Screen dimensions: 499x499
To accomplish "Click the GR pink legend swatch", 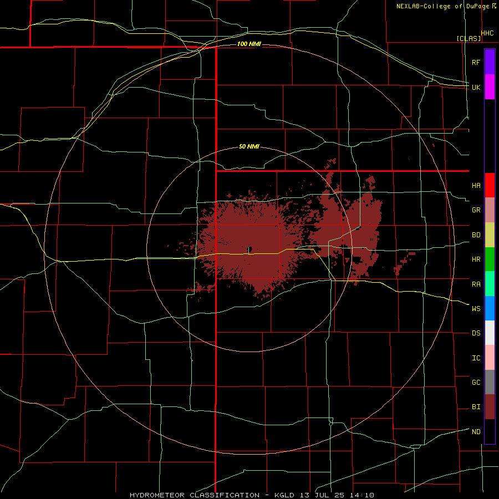I will (x=490, y=210).
